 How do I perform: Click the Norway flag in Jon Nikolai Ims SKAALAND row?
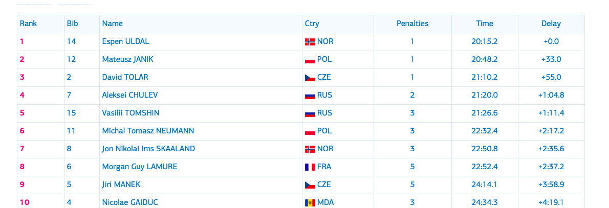point(310,149)
